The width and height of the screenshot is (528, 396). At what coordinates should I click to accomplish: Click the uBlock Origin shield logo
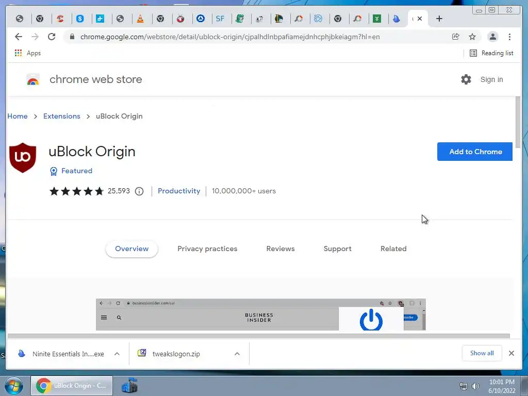click(23, 158)
